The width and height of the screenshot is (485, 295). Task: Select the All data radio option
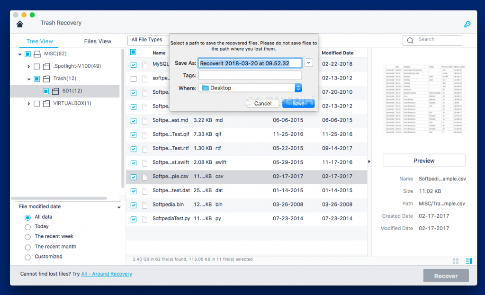tap(28, 217)
